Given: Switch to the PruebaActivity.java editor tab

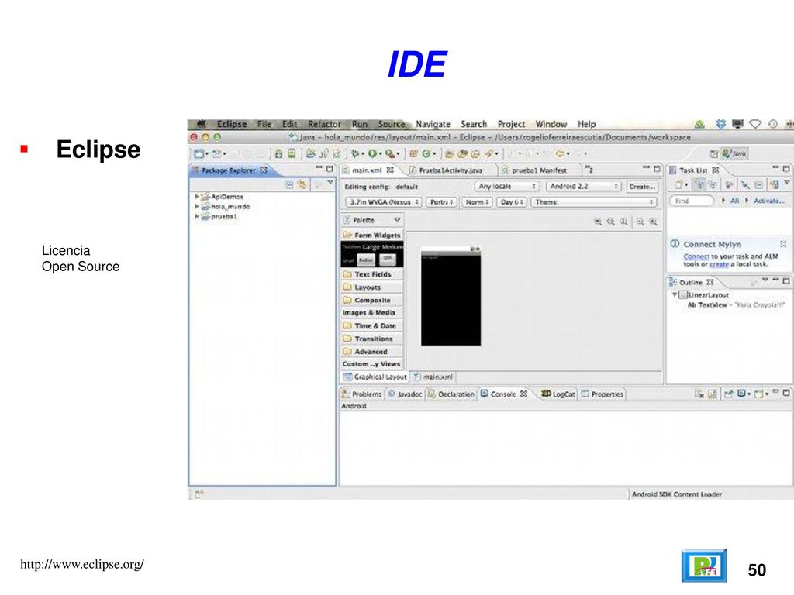Looking at the screenshot, I should (451, 170).
